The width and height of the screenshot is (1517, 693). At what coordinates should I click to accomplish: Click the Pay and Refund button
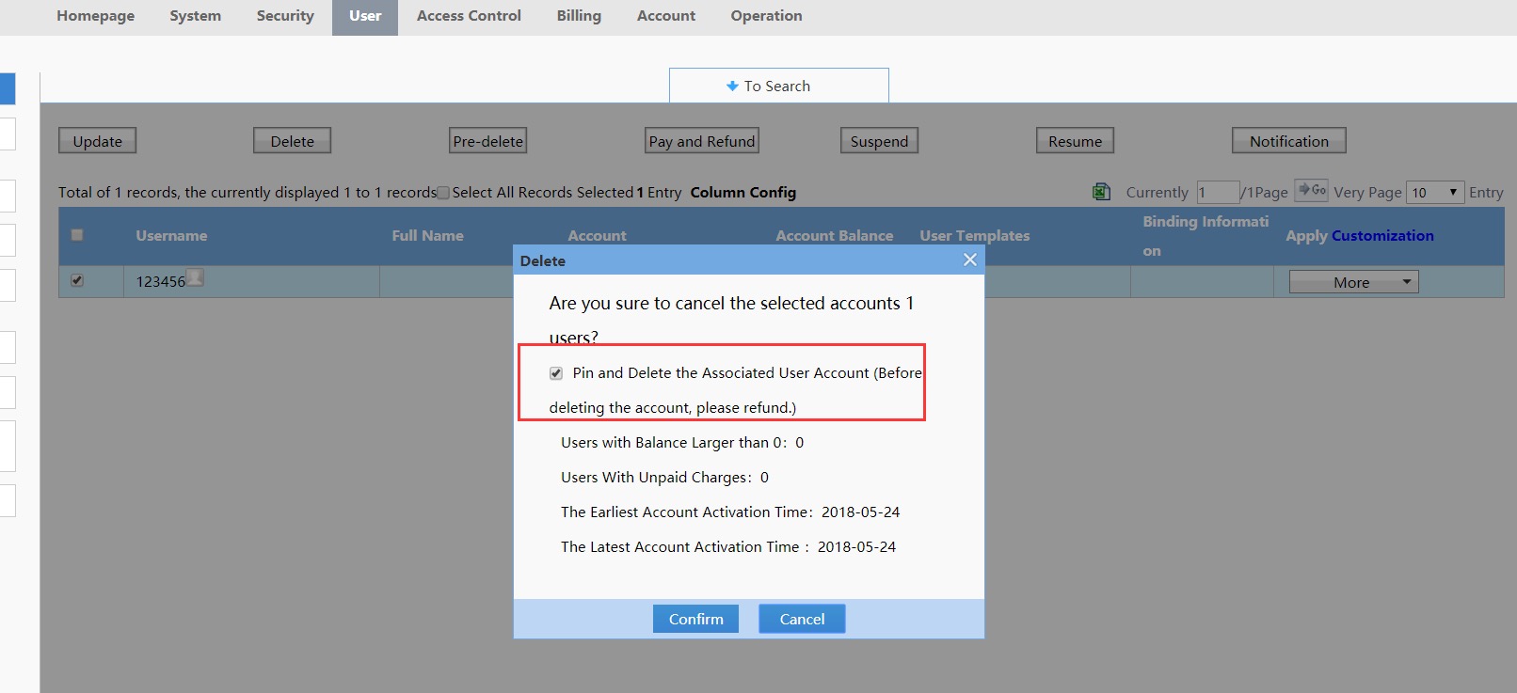tap(702, 141)
